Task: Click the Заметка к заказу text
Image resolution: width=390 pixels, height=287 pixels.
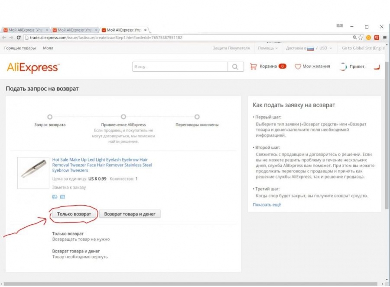Action: tap(69, 187)
